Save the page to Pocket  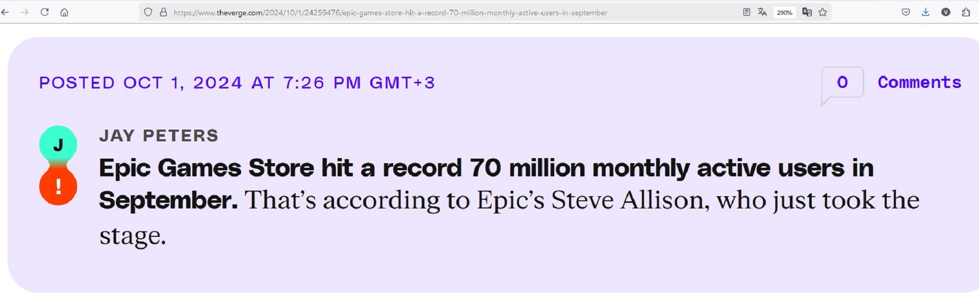(x=906, y=12)
